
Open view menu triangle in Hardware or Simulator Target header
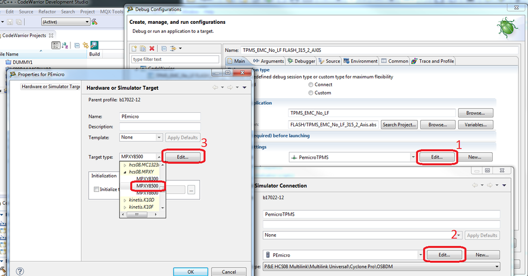244,88
